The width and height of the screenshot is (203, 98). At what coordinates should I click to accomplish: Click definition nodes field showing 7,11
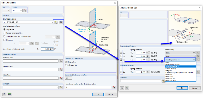pyautogui.click(x=88, y=87)
